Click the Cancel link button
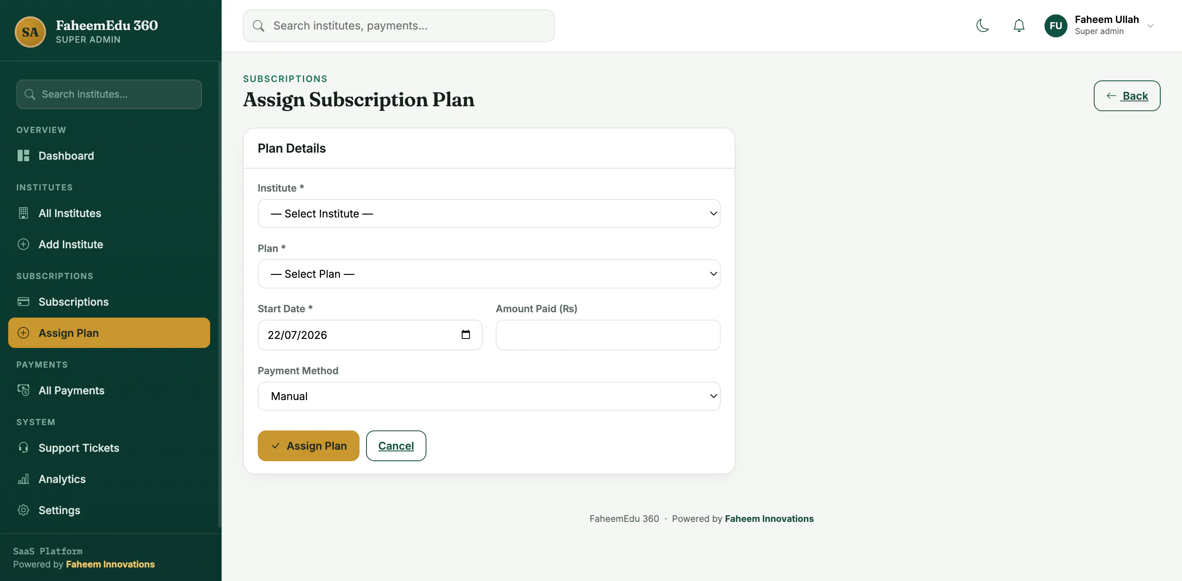Screen dimensions: 1182x581 pyautogui.click(x=396, y=446)
